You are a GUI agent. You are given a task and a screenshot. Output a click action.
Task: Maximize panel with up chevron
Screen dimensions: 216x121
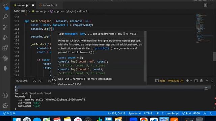click(207, 81)
